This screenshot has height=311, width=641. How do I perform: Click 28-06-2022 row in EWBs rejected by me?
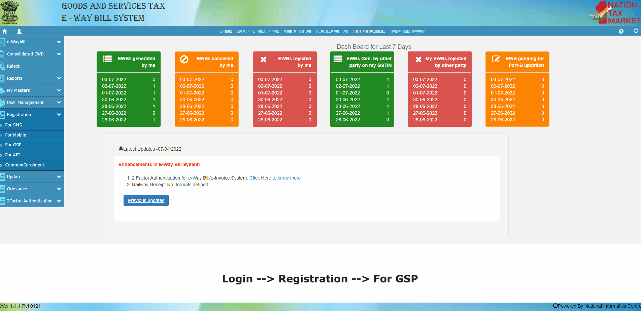pyautogui.click(x=285, y=106)
